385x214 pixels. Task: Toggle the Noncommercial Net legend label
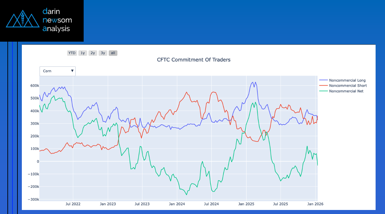[x=346, y=91]
